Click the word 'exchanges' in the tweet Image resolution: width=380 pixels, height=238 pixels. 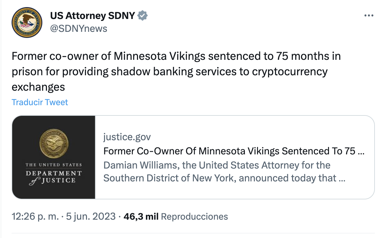(38, 87)
